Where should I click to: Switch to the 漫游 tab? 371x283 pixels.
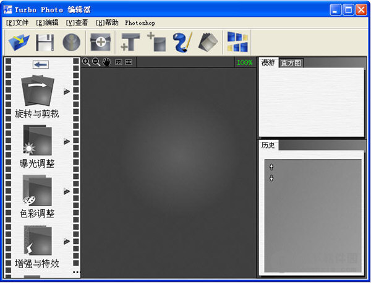pyautogui.click(x=268, y=63)
